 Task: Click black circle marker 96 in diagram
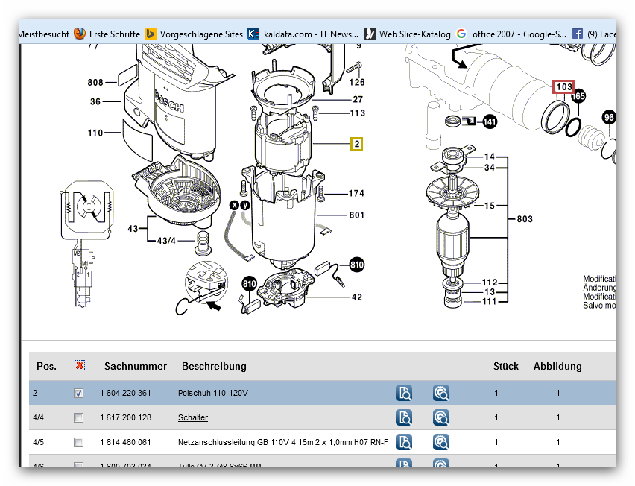pyautogui.click(x=609, y=118)
